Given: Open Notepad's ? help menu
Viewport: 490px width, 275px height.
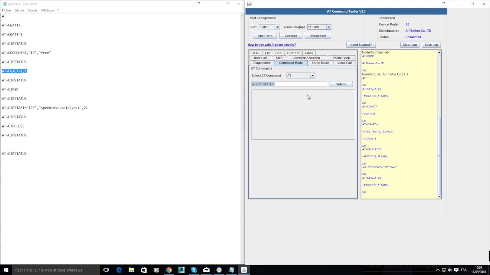Looking at the screenshot, I should [58, 10].
